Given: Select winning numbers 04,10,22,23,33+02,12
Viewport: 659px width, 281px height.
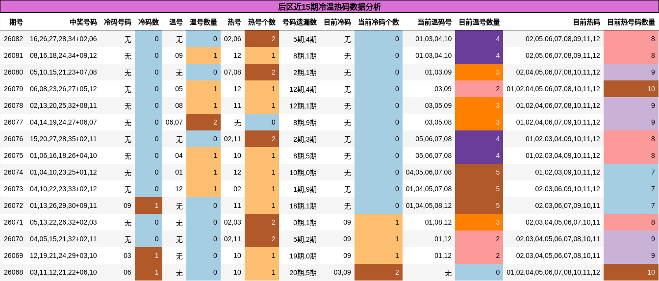Looking at the screenshot, I should tap(63, 189).
